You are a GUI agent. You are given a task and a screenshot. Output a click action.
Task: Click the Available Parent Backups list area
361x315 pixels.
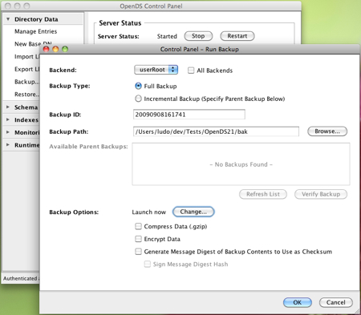(x=241, y=164)
